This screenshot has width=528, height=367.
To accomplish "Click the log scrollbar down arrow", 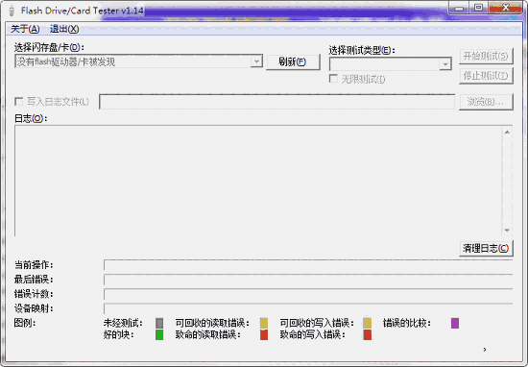I will [x=507, y=231].
